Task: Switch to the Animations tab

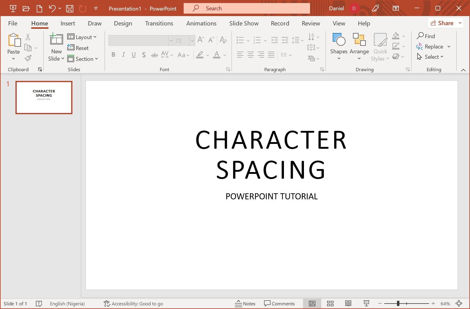Action: (201, 23)
